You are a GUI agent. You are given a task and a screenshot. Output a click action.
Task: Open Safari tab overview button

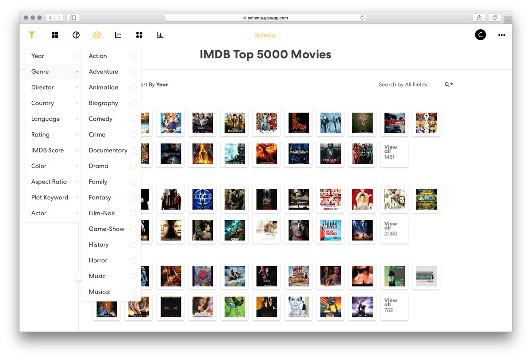pyautogui.click(x=495, y=18)
